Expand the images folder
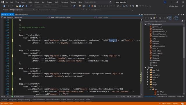 coord(148,84)
